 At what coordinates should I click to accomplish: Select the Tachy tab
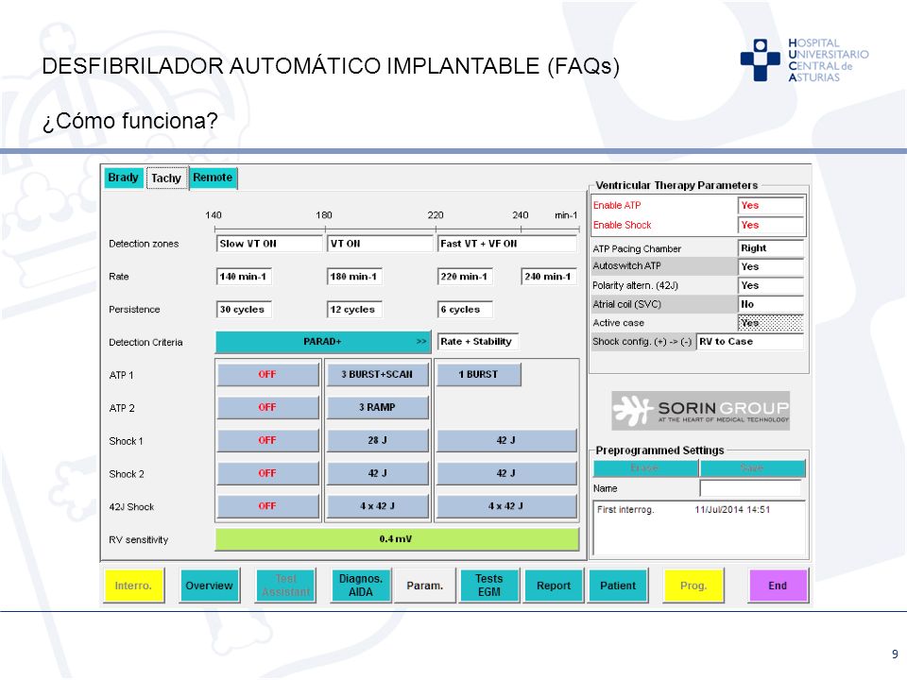pos(166,178)
